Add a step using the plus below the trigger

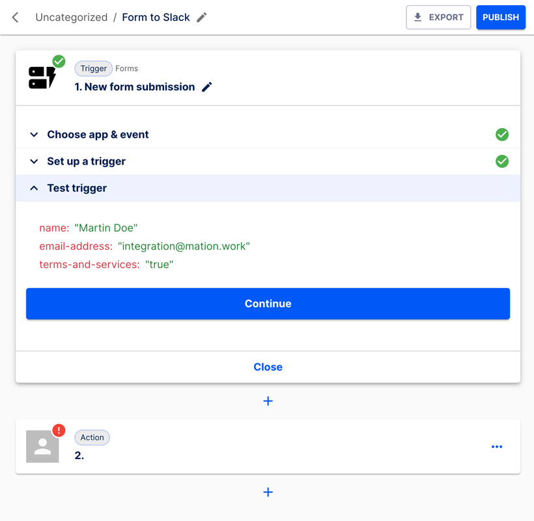tap(268, 401)
